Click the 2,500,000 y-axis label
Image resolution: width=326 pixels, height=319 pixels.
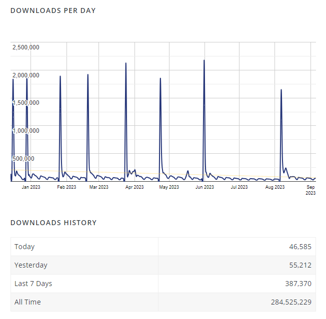point(25,47)
